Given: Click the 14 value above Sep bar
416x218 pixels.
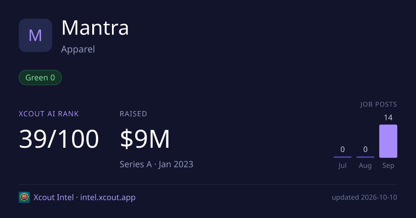Looking at the screenshot, I should (x=388, y=118).
